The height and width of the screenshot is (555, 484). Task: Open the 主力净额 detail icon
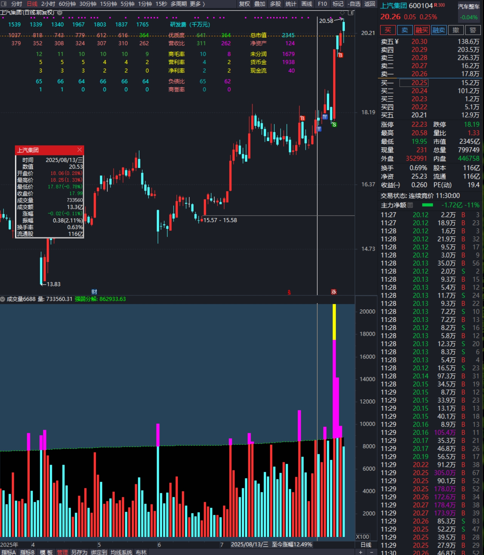pyautogui.click(x=410, y=205)
